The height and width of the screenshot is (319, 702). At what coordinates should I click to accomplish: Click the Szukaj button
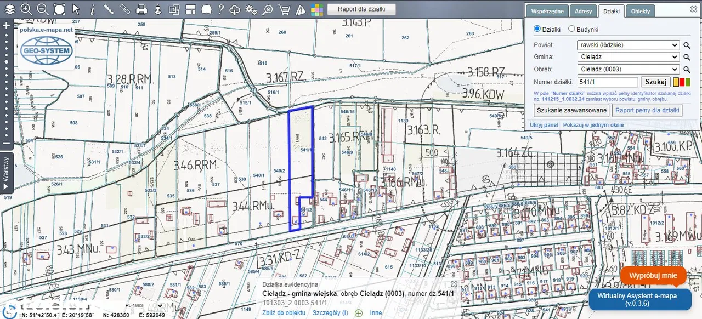click(655, 82)
